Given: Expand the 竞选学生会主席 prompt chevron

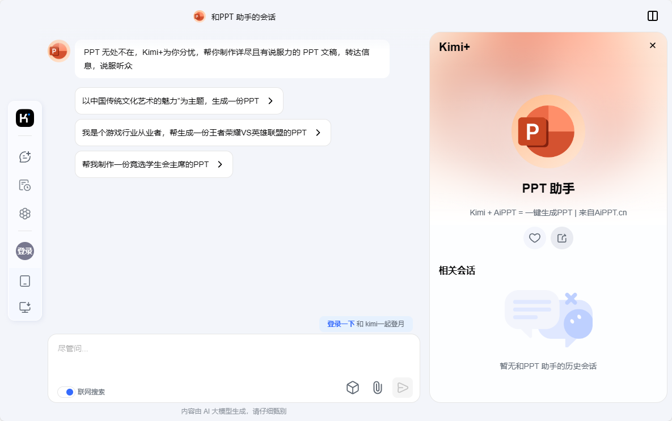Looking at the screenshot, I should 219,164.
